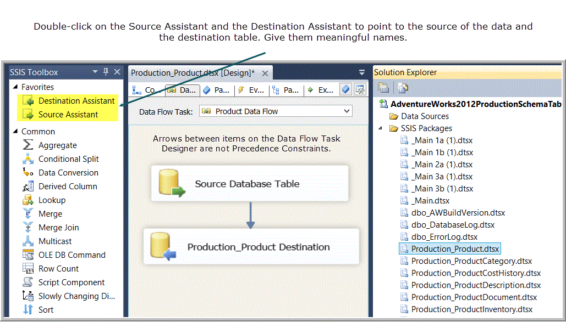
Task: Toggle the SSIS Toolbox button in designer toolbar
Action: 360,90
